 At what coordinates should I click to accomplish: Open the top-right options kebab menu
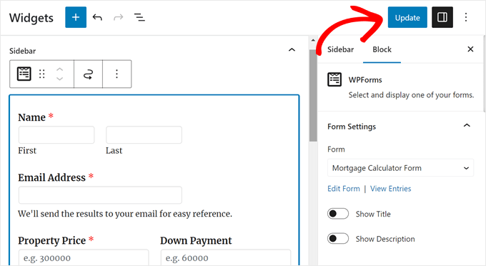[466, 17]
